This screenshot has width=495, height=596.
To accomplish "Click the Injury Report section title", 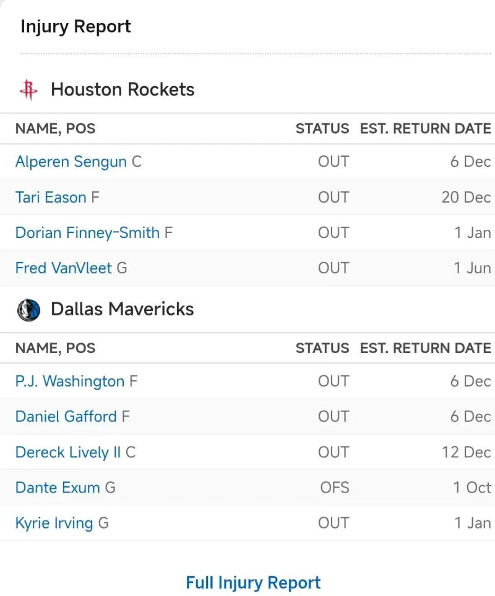I will [x=75, y=27].
